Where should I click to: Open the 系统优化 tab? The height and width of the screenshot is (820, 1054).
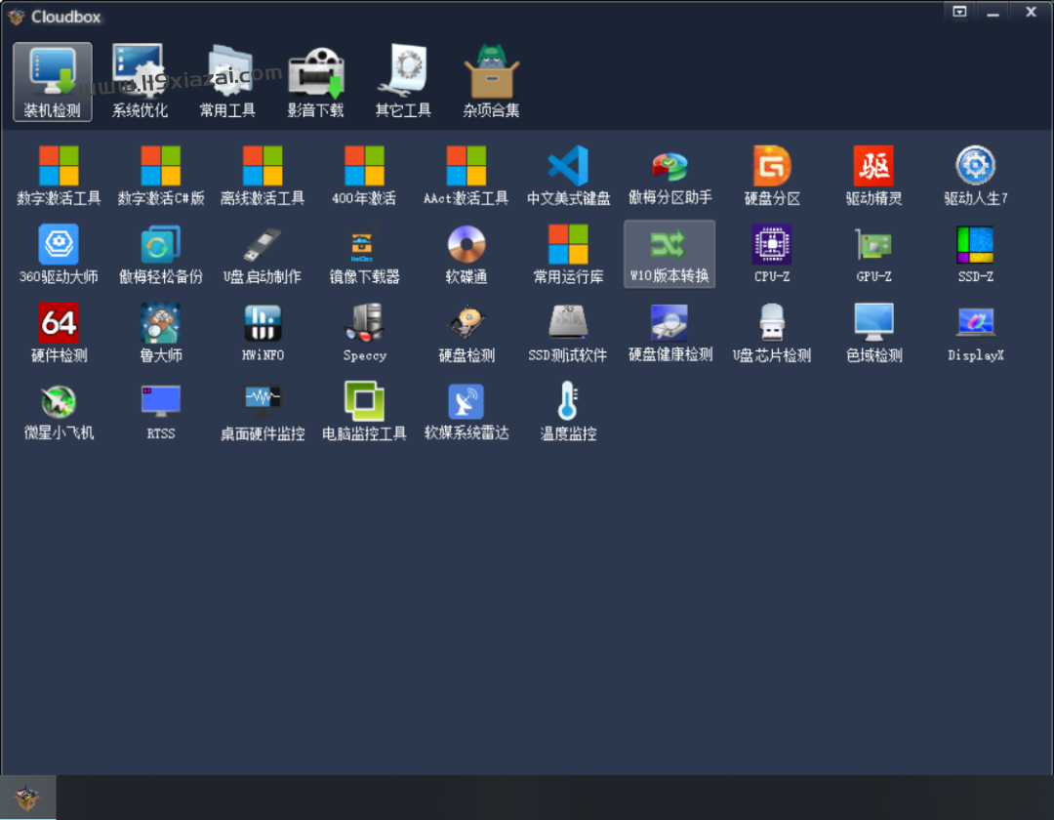click(140, 82)
